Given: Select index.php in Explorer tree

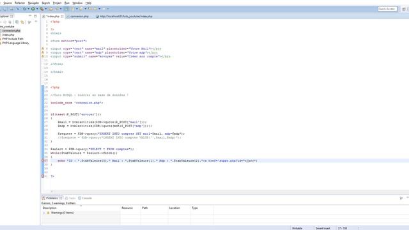Looking at the screenshot, I should [x=8, y=34].
